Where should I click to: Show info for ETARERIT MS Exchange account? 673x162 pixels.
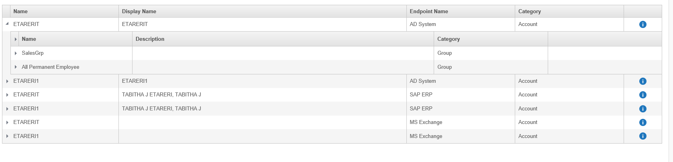click(642, 122)
